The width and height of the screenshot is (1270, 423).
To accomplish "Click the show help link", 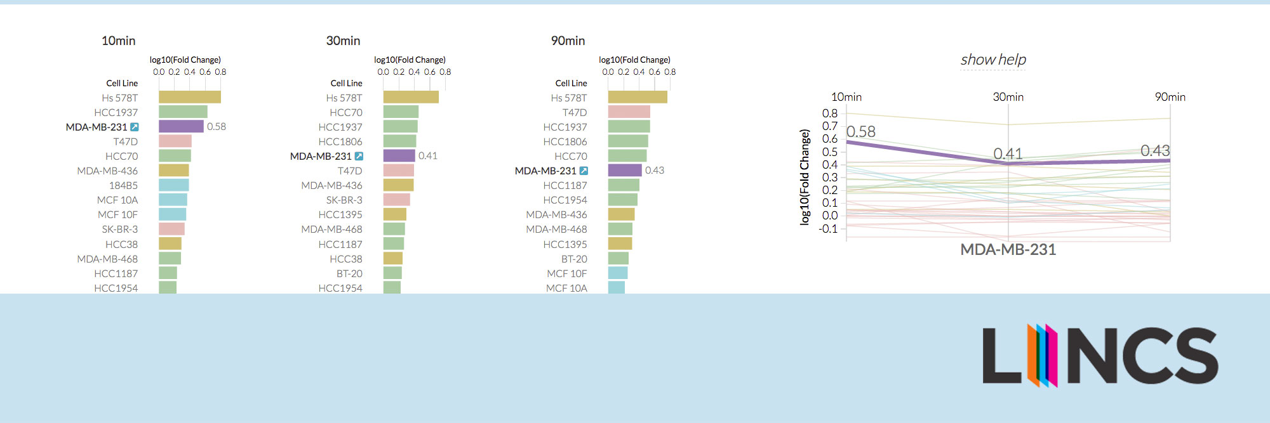I will pos(993,60).
